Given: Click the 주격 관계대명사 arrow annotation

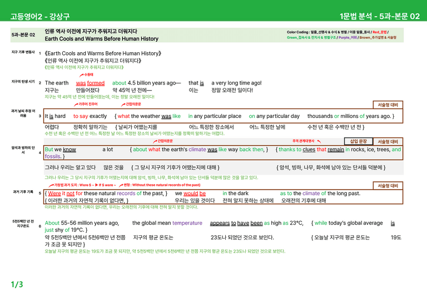Looking at the screenshot, I should click(x=307, y=141).
